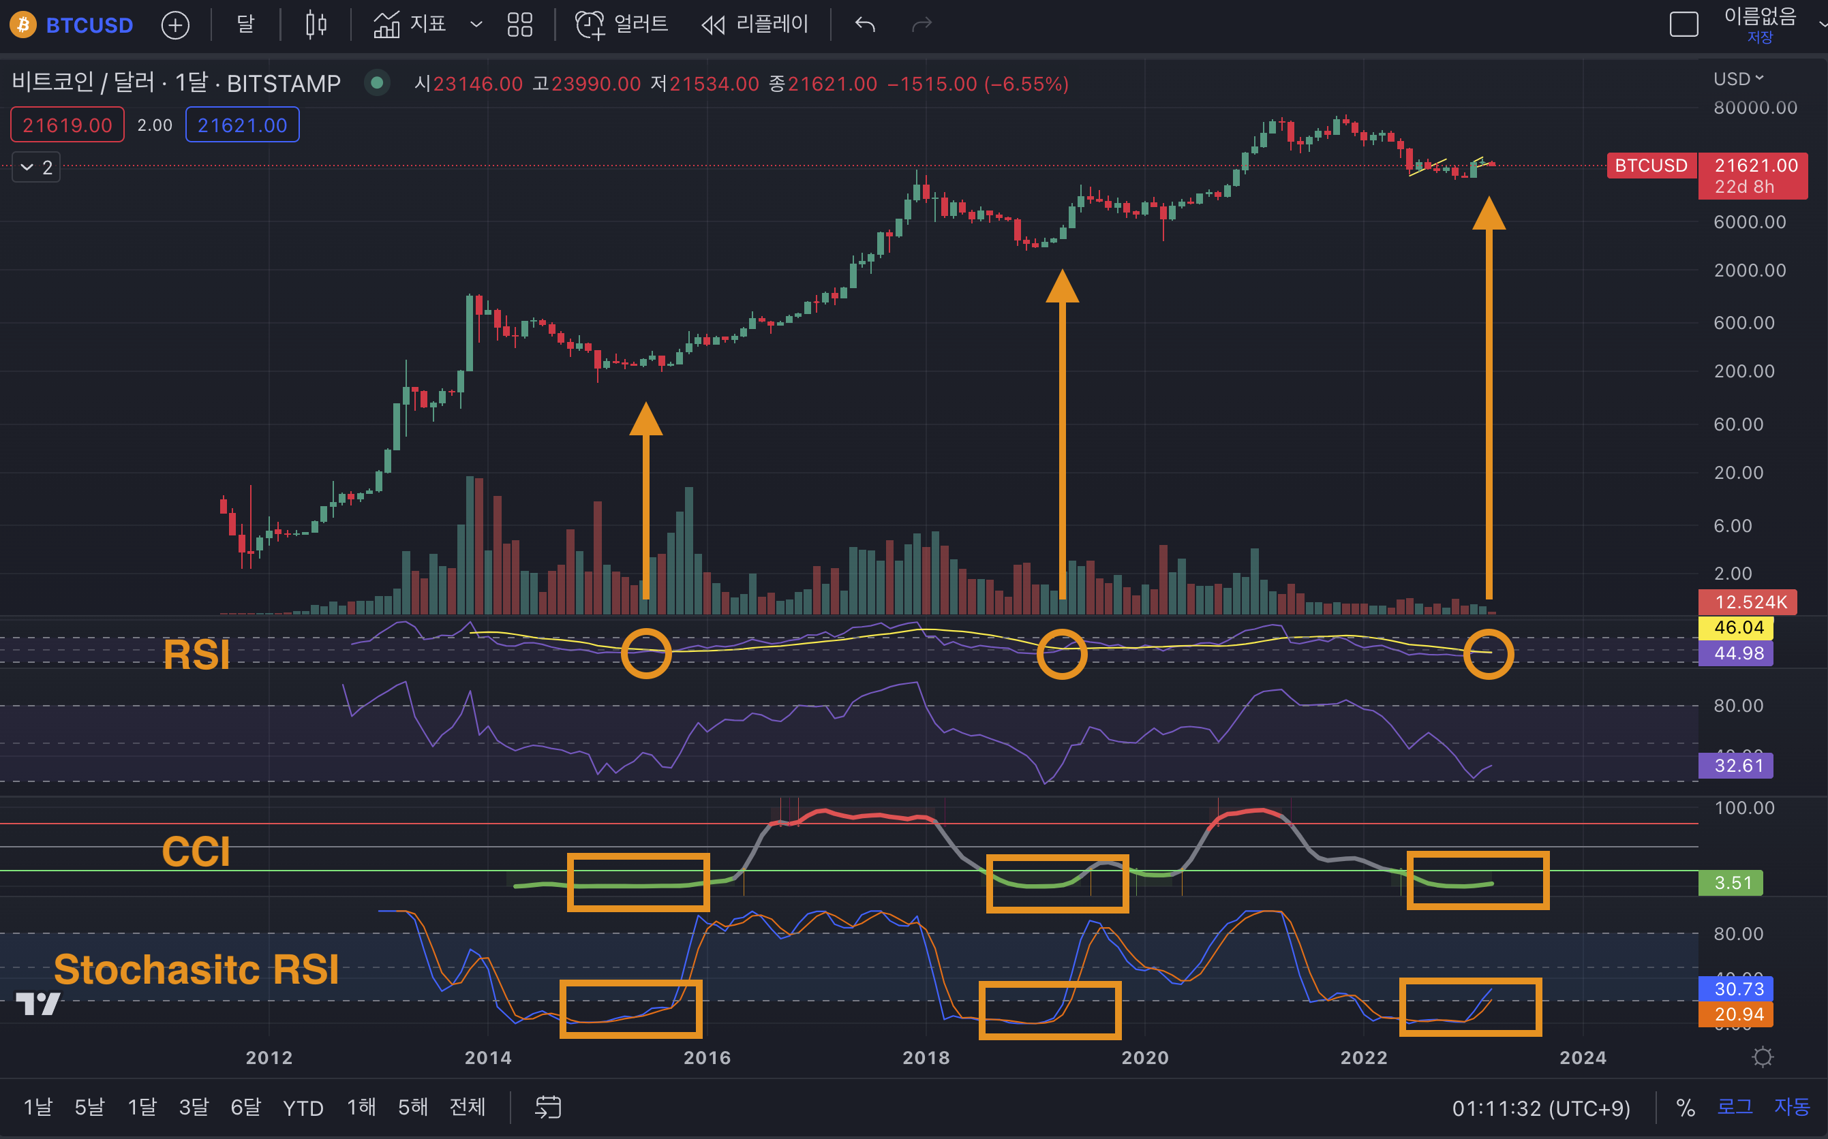Open the USD currency dropdown
This screenshot has width=1828, height=1139.
1737,79
